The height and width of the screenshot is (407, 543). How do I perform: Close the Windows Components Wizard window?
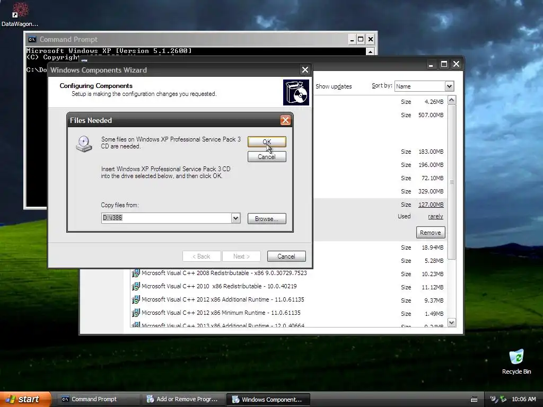click(305, 70)
